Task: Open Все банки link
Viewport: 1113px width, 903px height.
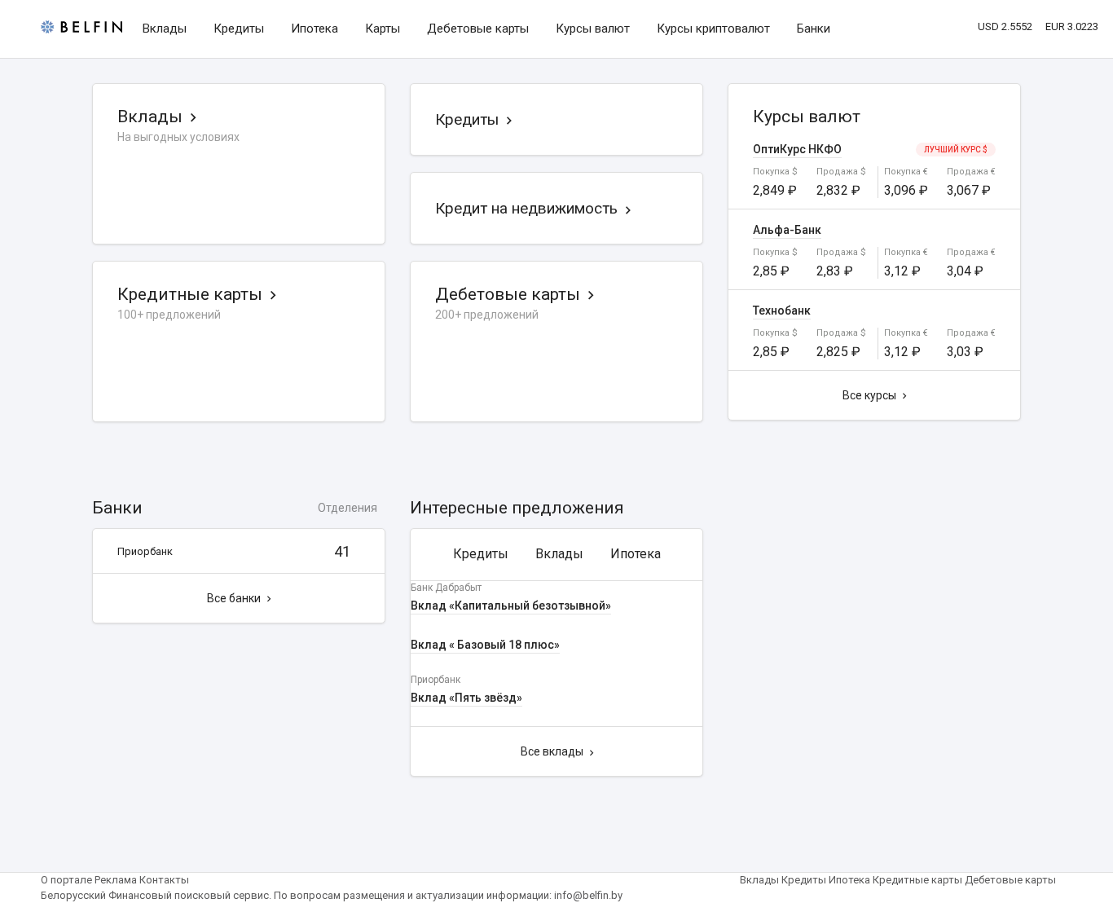Action: (x=234, y=598)
